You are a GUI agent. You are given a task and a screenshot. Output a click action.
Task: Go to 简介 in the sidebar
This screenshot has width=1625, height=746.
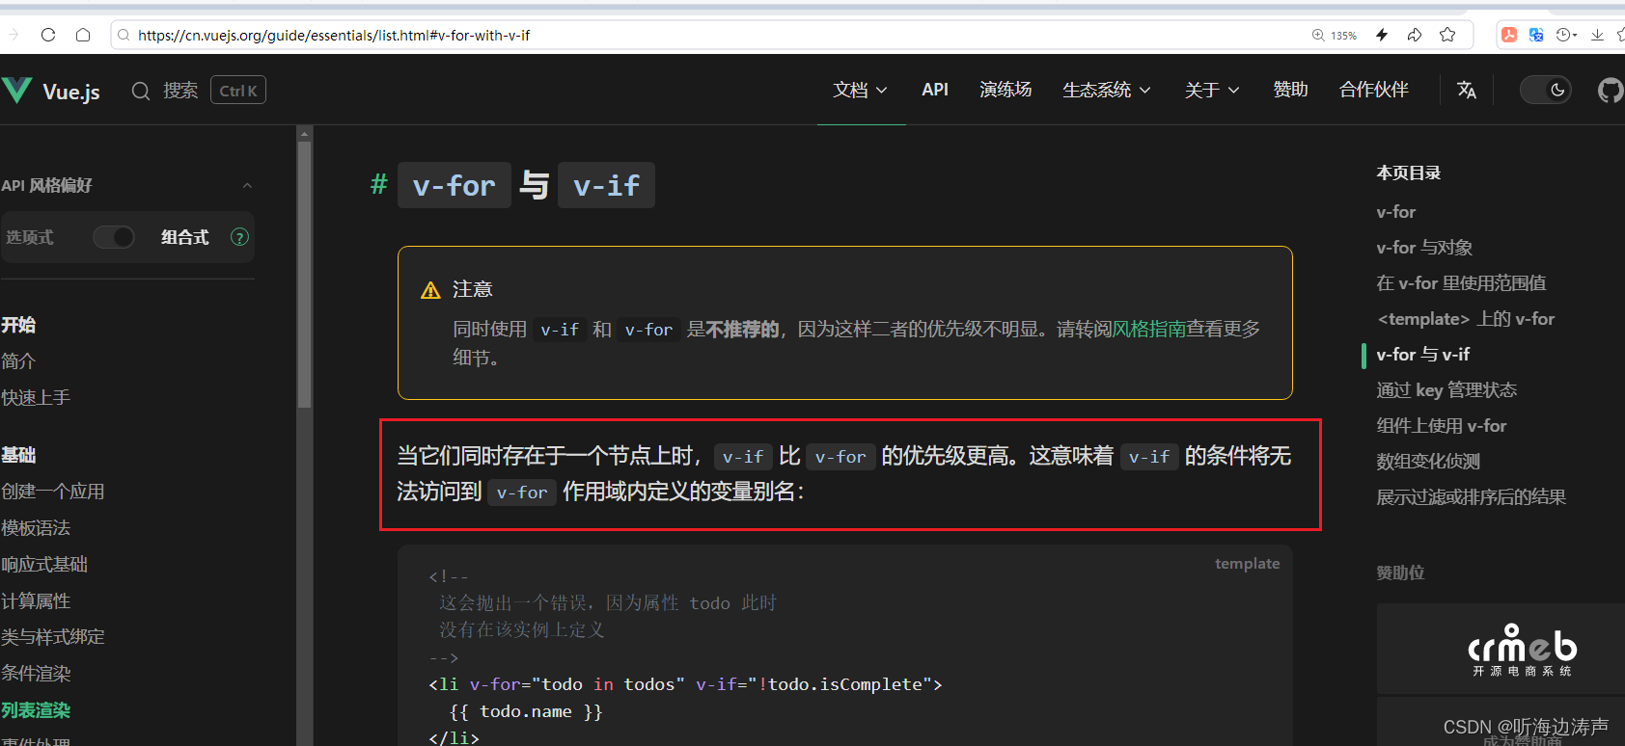click(x=18, y=361)
